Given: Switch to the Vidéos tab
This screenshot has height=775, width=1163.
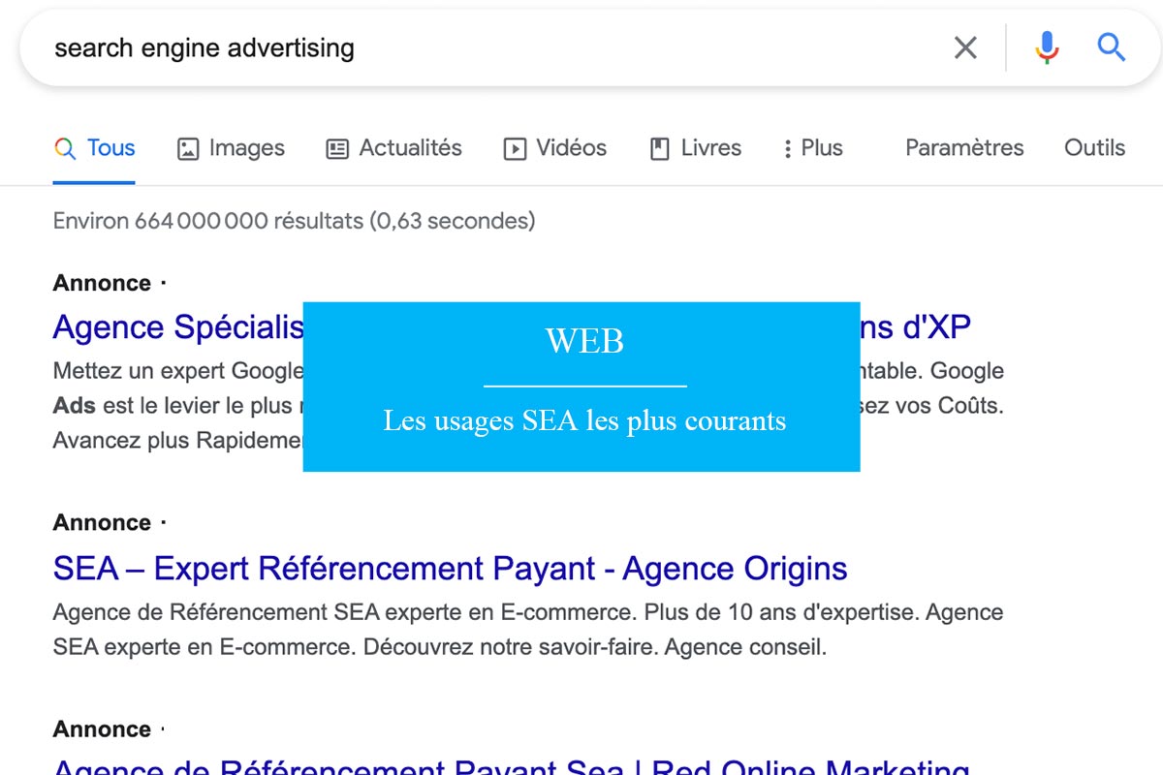Looking at the screenshot, I should pos(555,148).
